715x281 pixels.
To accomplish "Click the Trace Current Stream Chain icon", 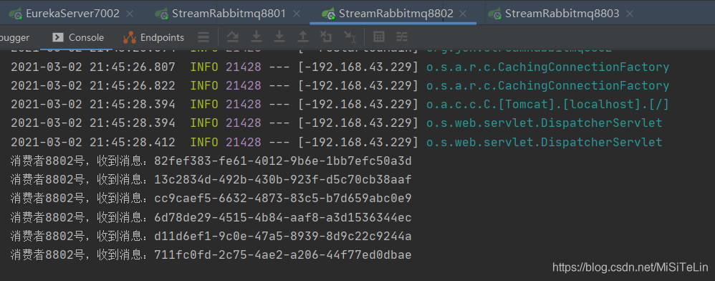I will (x=402, y=37).
